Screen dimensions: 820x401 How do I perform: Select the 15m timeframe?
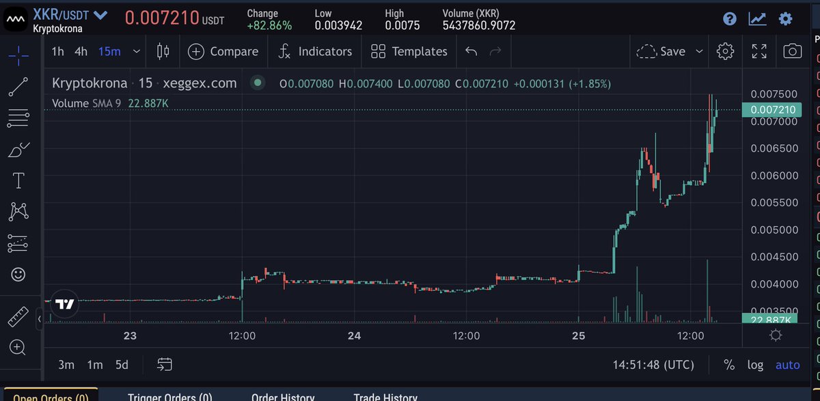109,51
